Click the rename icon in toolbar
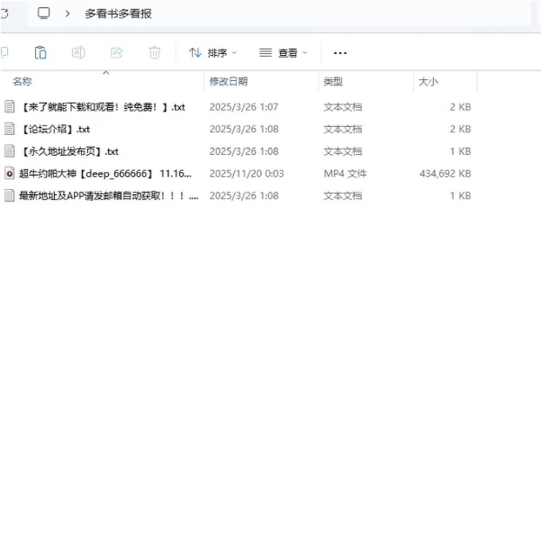The height and width of the screenshot is (548, 541). [x=78, y=53]
